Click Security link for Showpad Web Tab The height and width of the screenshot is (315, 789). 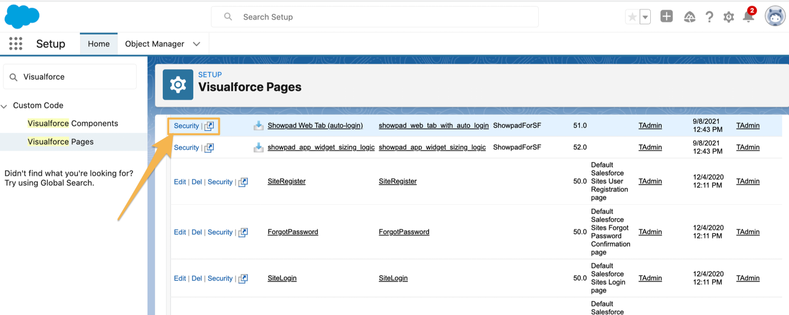coord(186,126)
